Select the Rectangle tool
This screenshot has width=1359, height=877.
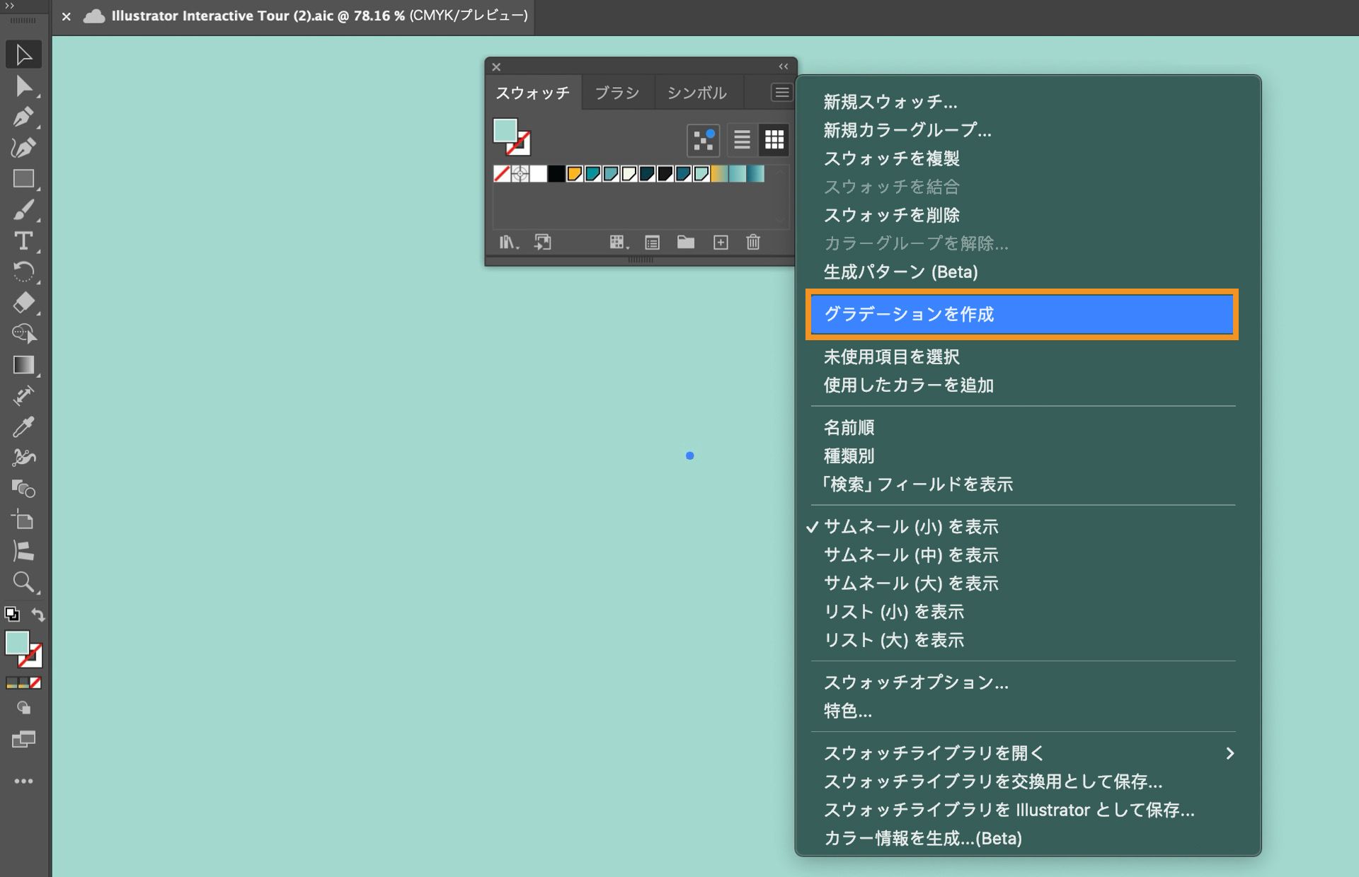pos(23,179)
